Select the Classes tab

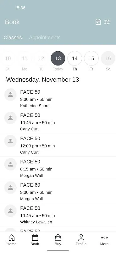pyautogui.click(x=13, y=37)
